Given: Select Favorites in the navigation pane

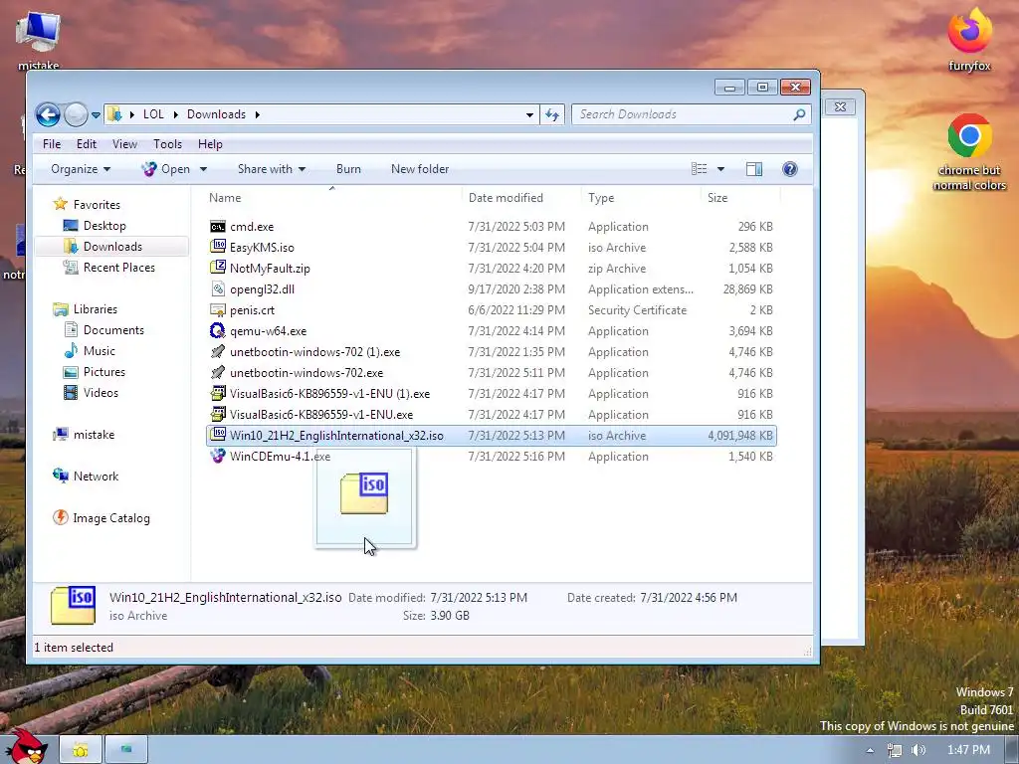Looking at the screenshot, I should pyautogui.click(x=97, y=205).
